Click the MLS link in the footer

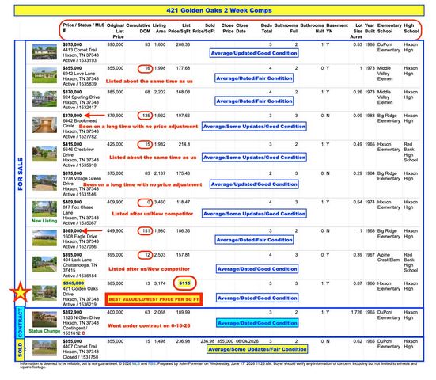pos(135,363)
